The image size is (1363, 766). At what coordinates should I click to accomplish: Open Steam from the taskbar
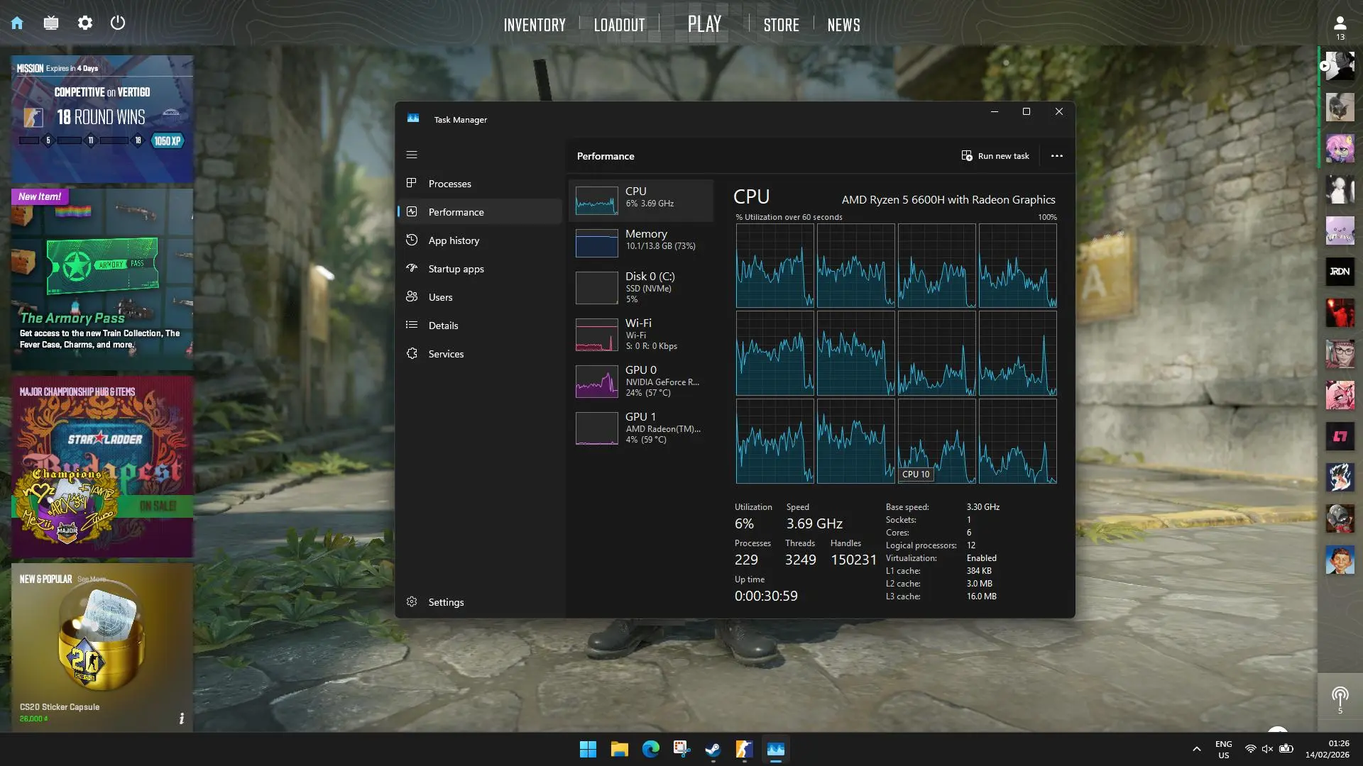713,749
